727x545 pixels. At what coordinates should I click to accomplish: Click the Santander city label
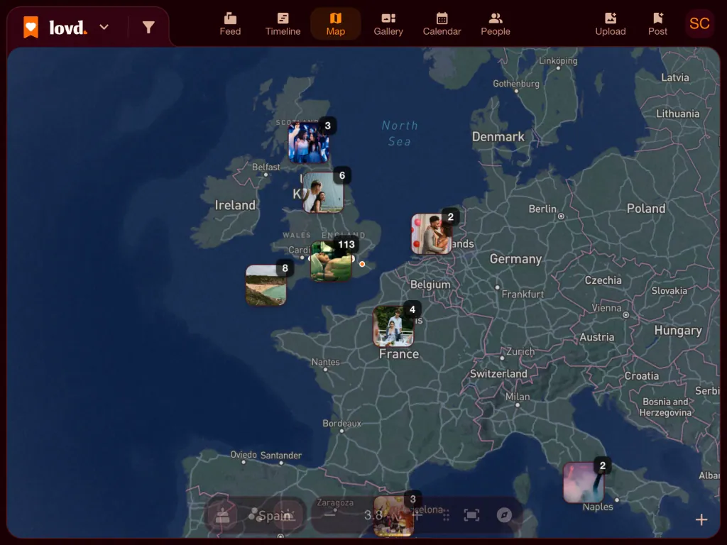click(281, 456)
